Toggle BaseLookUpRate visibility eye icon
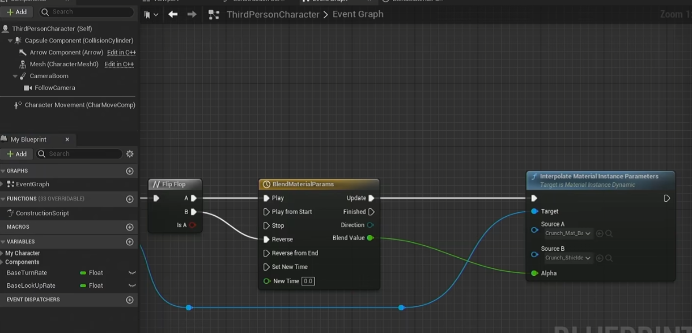The width and height of the screenshot is (692, 333). tap(132, 286)
